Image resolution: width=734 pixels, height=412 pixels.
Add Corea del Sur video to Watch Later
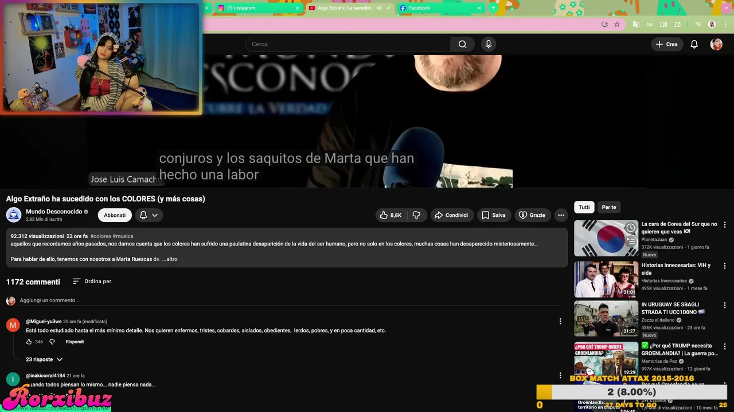coord(630,228)
